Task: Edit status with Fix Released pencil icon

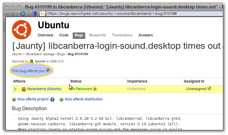Action: point(95,89)
